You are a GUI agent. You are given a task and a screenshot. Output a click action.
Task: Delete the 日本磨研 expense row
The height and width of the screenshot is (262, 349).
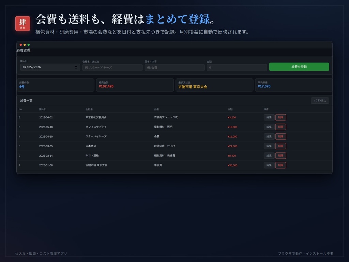click(x=280, y=146)
